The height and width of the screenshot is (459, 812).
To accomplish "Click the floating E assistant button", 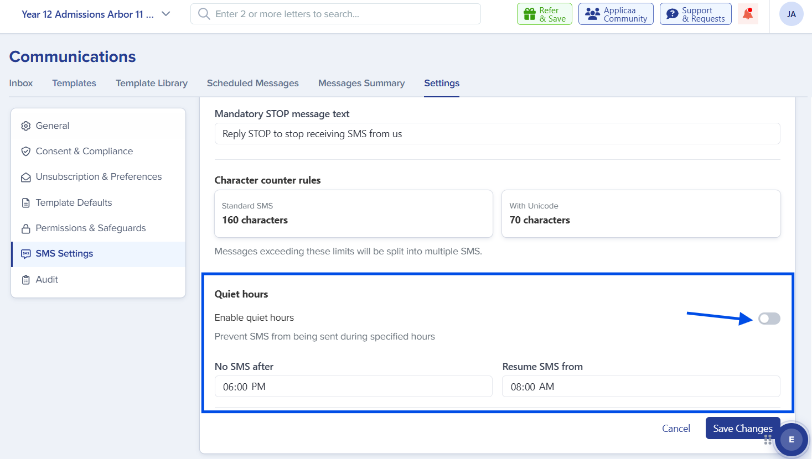I will coord(792,440).
